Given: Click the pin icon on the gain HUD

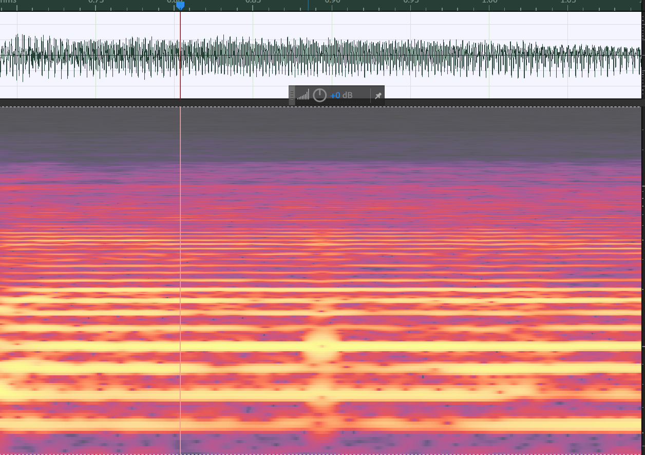Looking at the screenshot, I should pos(378,96).
